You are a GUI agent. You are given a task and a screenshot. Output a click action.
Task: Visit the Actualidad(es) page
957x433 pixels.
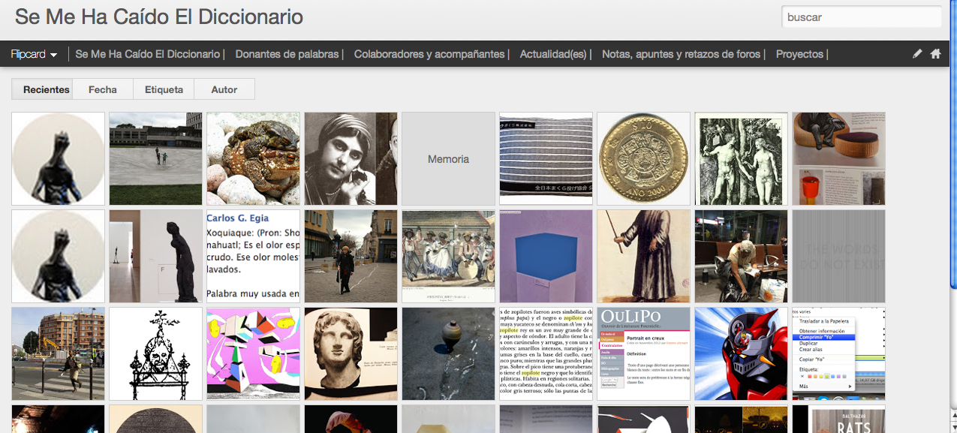pyautogui.click(x=553, y=54)
